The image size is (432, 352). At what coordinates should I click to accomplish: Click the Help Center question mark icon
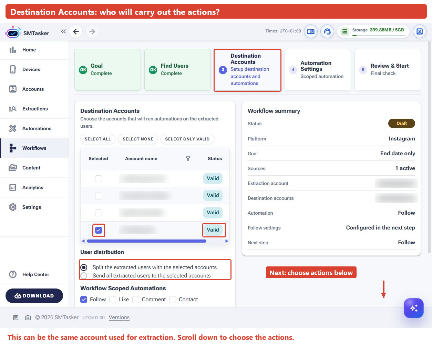coord(13,274)
